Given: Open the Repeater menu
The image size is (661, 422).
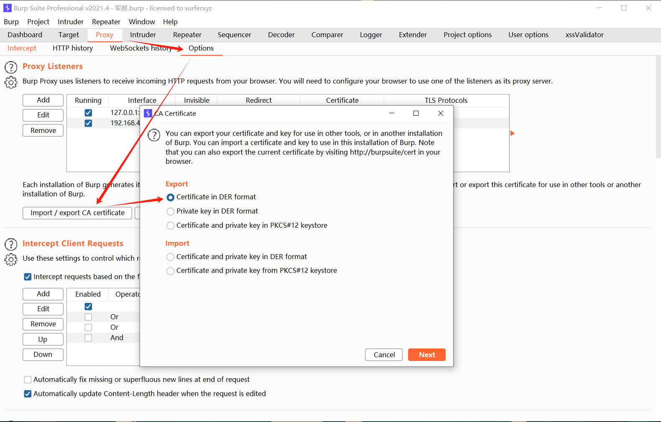Looking at the screenshot, I should [x=106, y=22].
